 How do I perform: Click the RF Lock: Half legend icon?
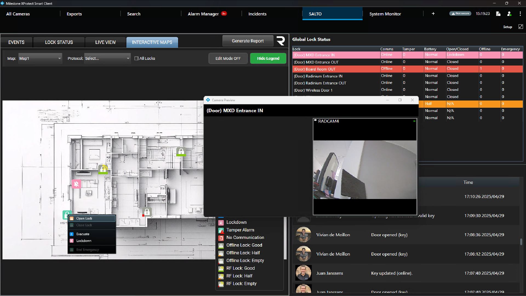pos(221,276)
